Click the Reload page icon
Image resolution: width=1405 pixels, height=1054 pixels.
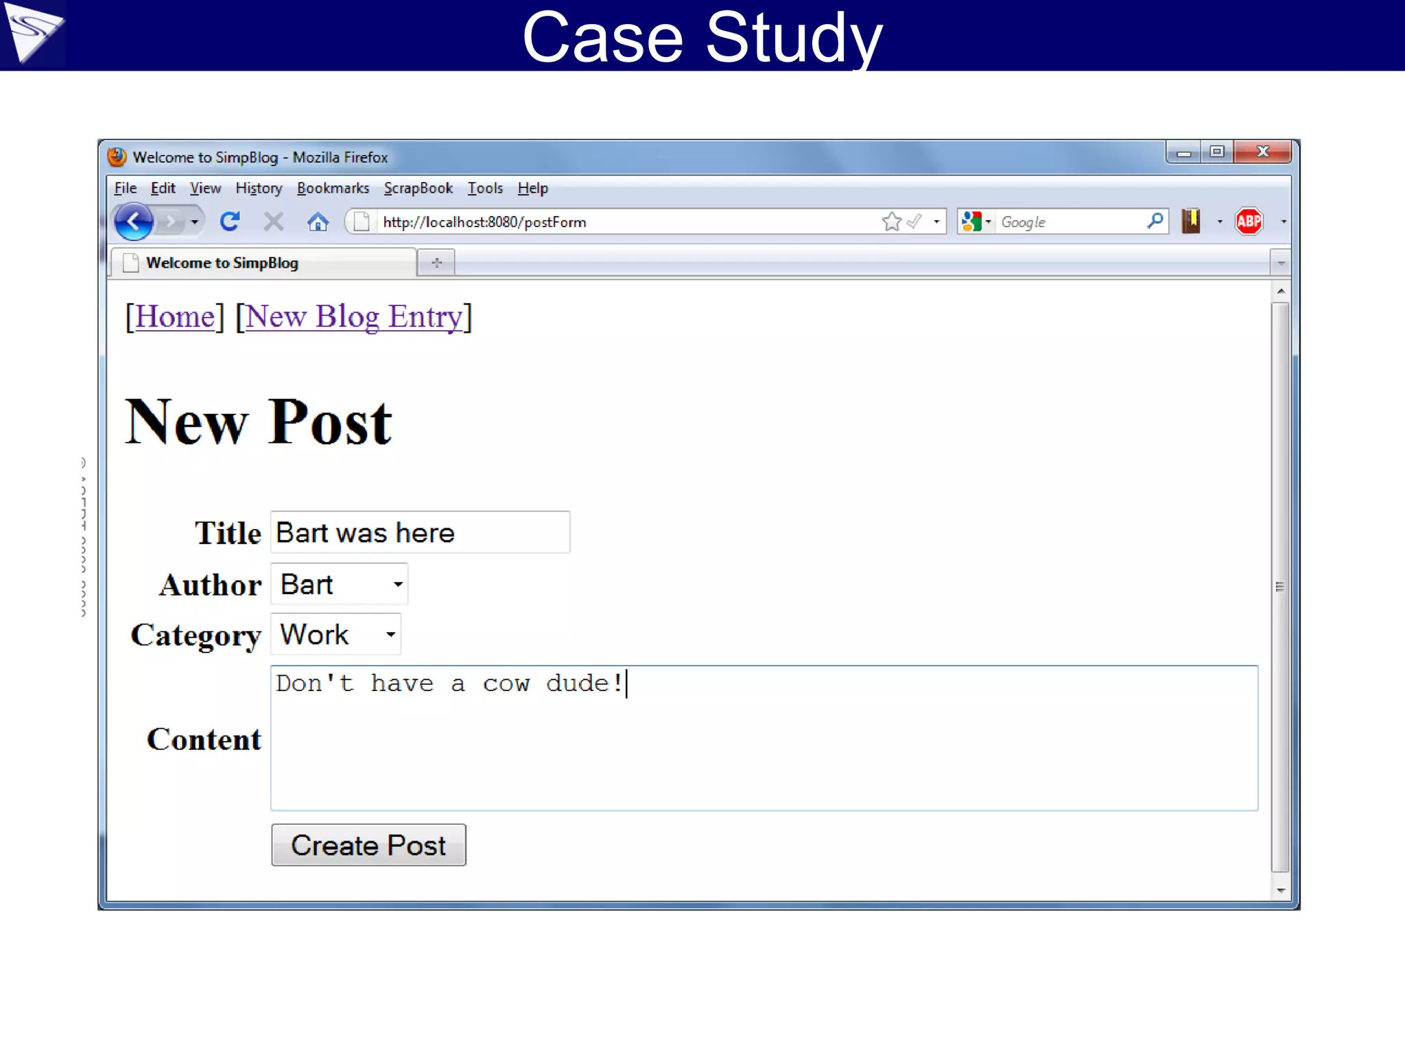coord(230,221)
